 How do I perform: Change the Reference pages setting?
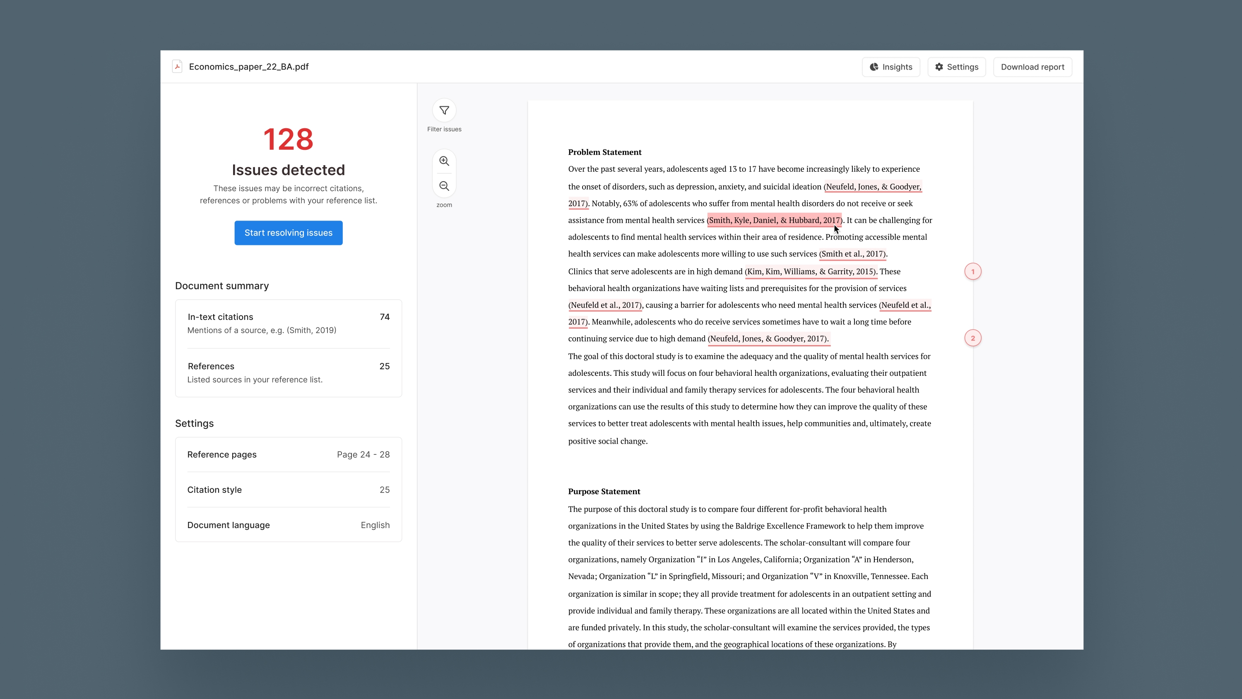point(288,454)
